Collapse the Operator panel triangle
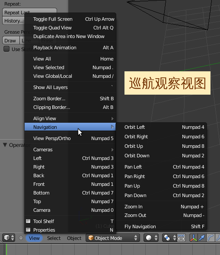This screenshot has height=255, width=220. tap(5, 145)
